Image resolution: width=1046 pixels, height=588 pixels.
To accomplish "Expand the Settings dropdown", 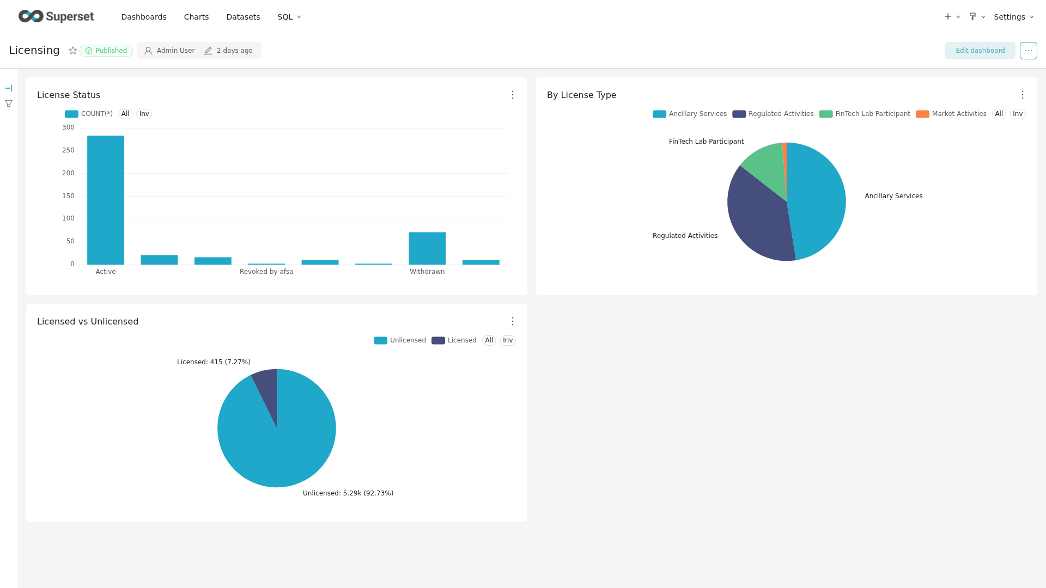I will pos(1013,17).
